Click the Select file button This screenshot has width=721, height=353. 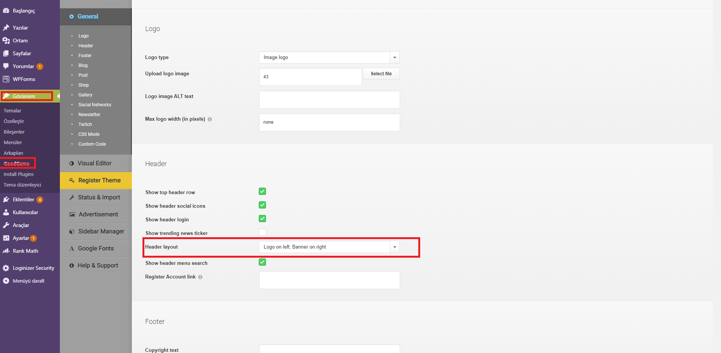tap(381, 74)
